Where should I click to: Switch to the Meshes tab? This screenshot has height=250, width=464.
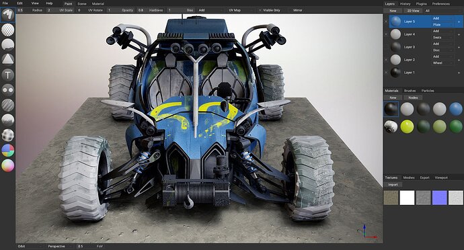[409, 177]
